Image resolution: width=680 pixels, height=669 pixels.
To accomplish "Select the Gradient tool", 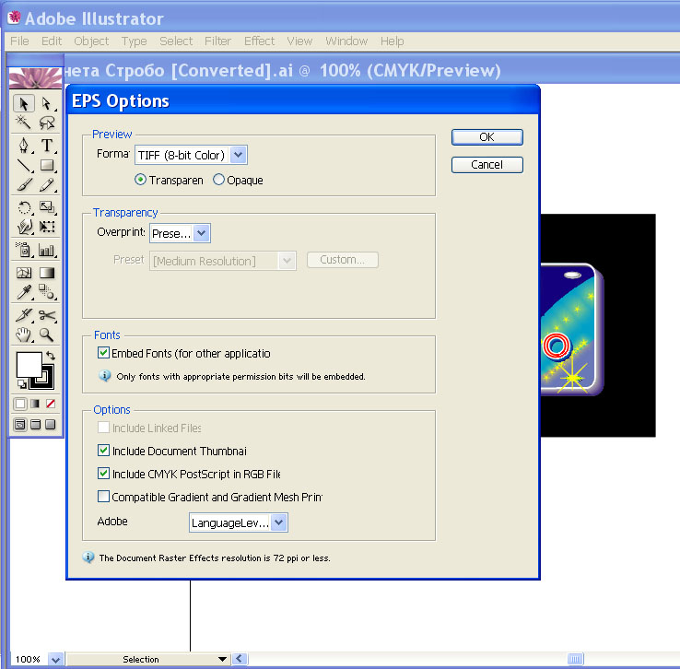I will [46, 273].
